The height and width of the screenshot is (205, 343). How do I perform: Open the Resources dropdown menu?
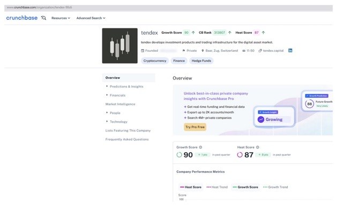point(61,18)
